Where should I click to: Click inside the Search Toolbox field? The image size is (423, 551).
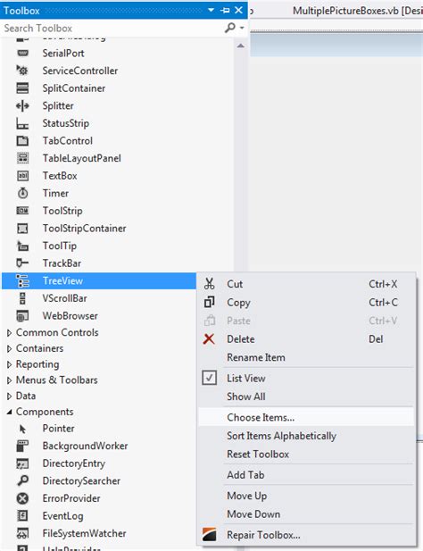(x=112, y=28)
